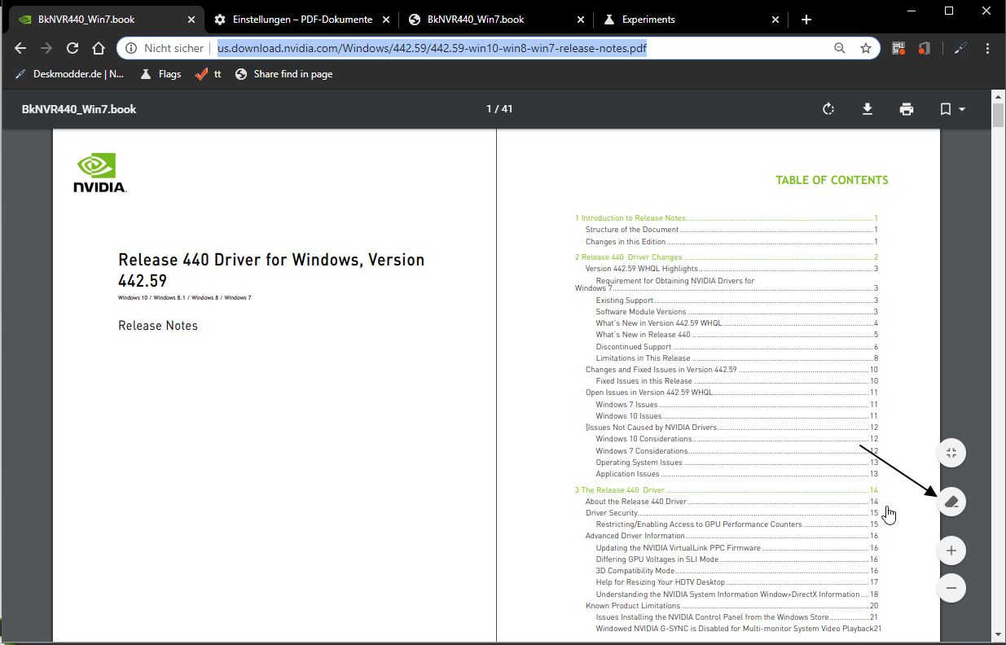This screenshot has width=1006, height=645.
Task: Click the page number indicator 1 / 41
Action: (499, 109)
